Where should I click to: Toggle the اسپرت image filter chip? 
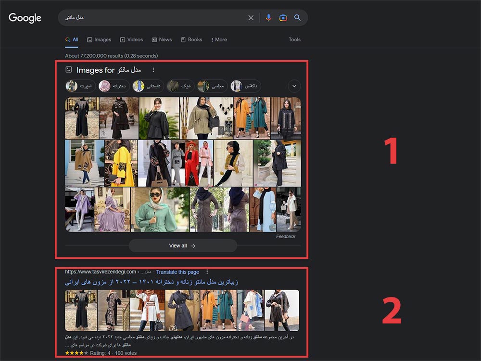point(80,86)
